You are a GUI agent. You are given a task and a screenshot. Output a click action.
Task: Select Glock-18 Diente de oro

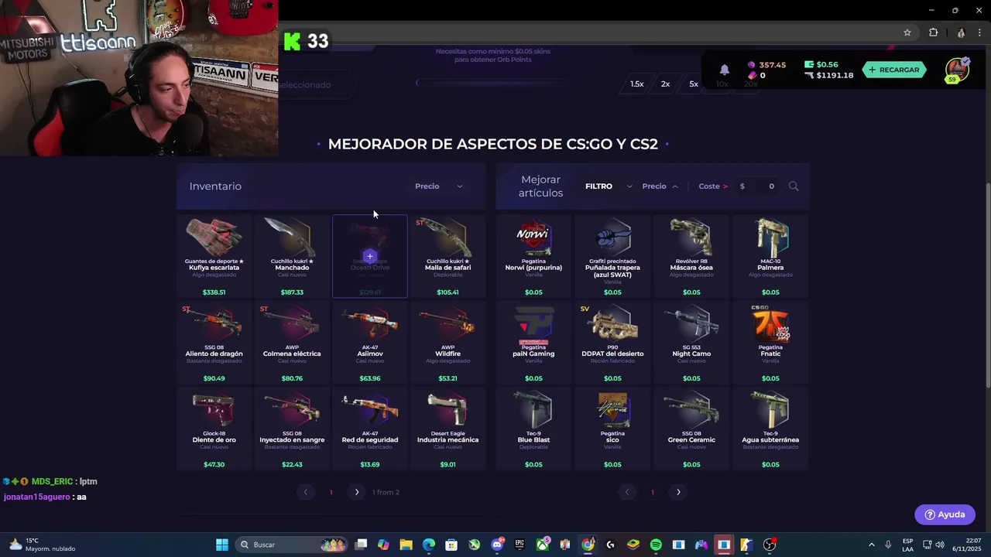pos(214,429)
